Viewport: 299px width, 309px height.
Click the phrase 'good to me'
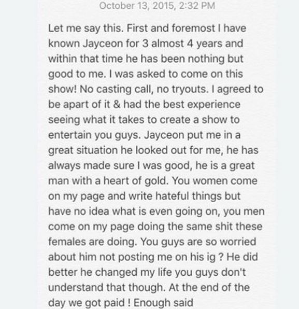point(76,74)
